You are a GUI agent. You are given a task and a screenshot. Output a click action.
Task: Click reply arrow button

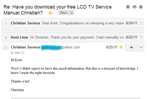click(x=132, y=47)
